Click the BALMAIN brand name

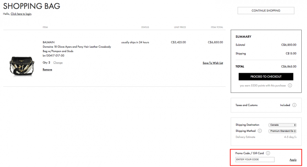tap(49, 42)
